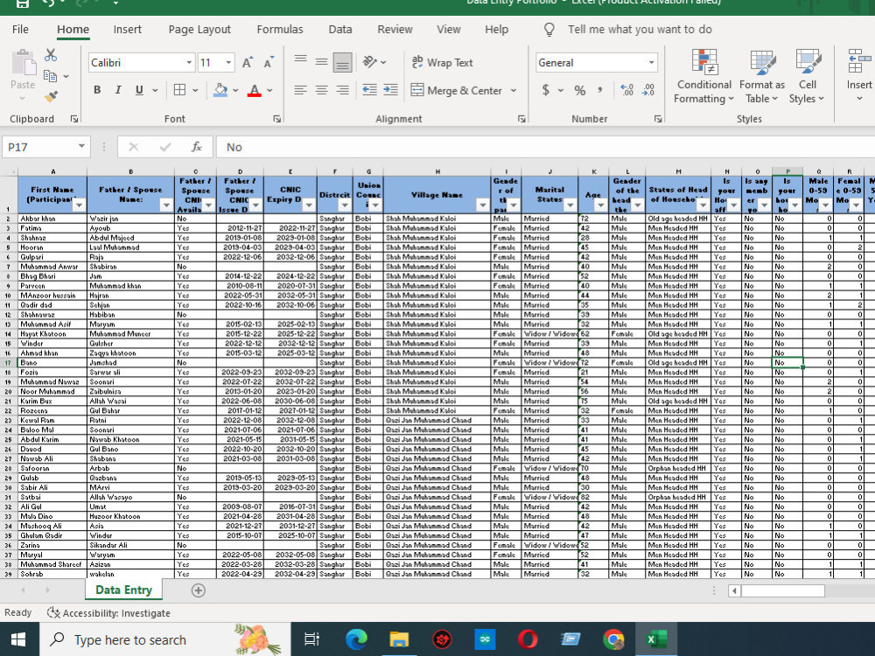Toggle Italic formatting
875x656 pixels.
[x=118, y=90]
